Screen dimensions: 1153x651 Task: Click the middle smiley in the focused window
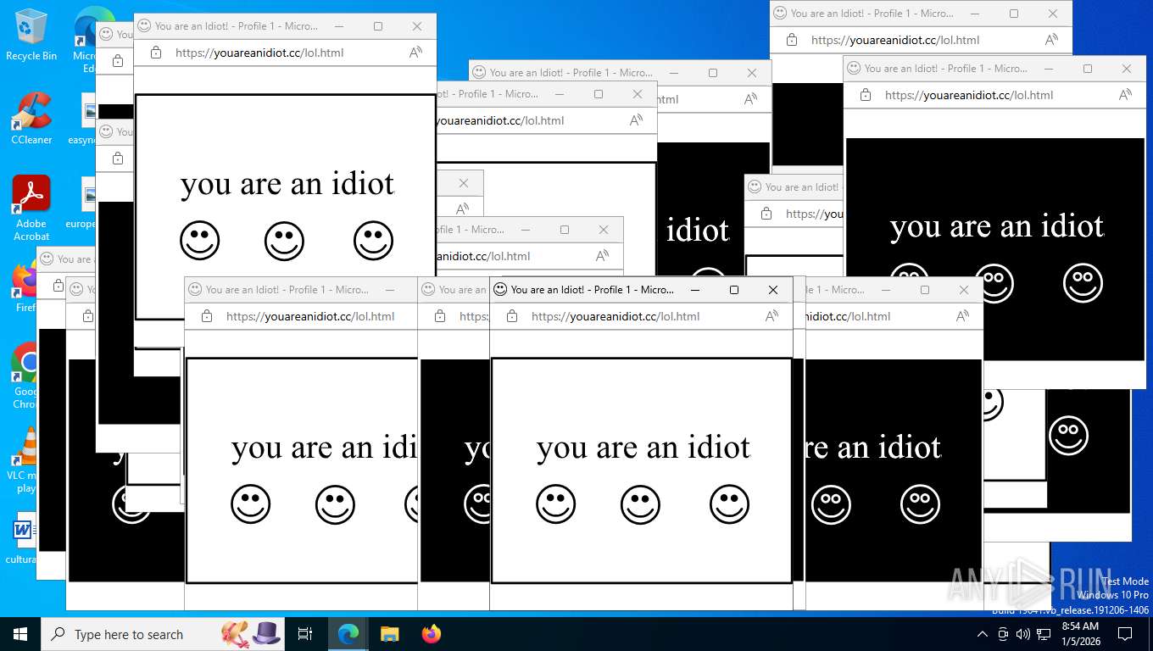click(641, 504)
